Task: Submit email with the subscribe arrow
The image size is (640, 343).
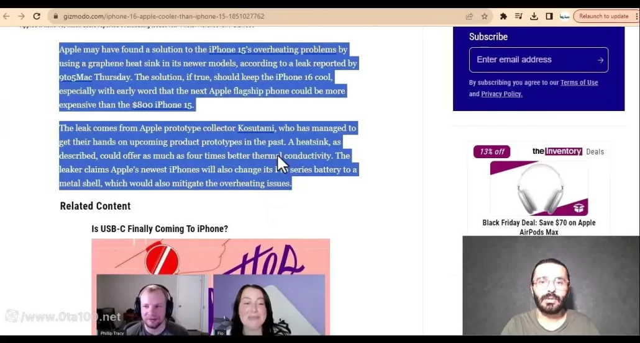Action: tap(600, 60)
